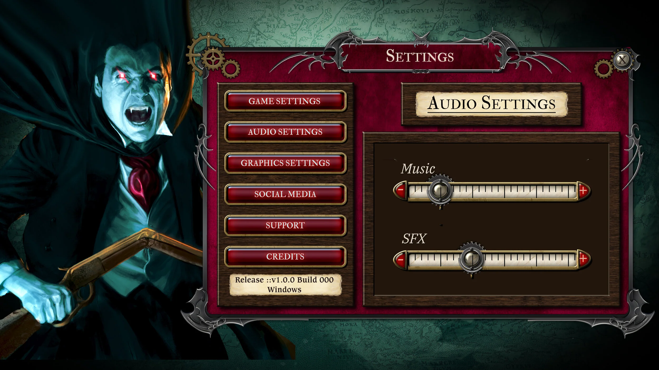Click the release version build label

click(x=285, y=285)
